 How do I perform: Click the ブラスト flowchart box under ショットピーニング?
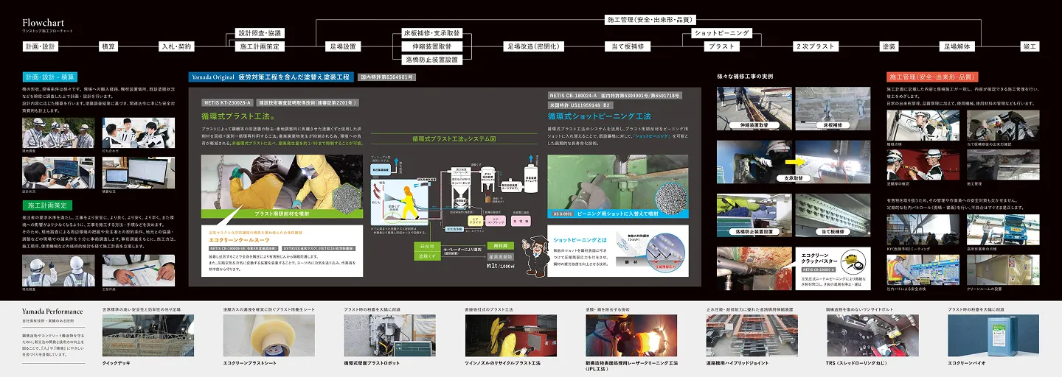721,46
